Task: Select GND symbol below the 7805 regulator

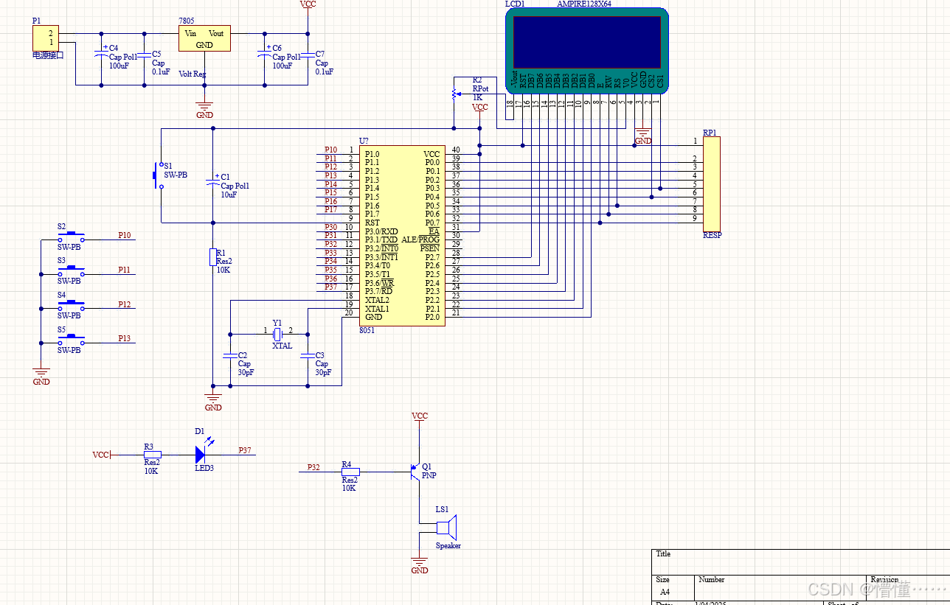Action: (204, 111)
